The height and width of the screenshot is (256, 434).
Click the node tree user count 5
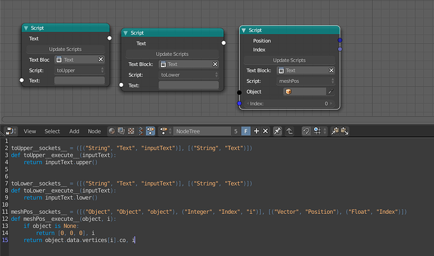[236, 131]
